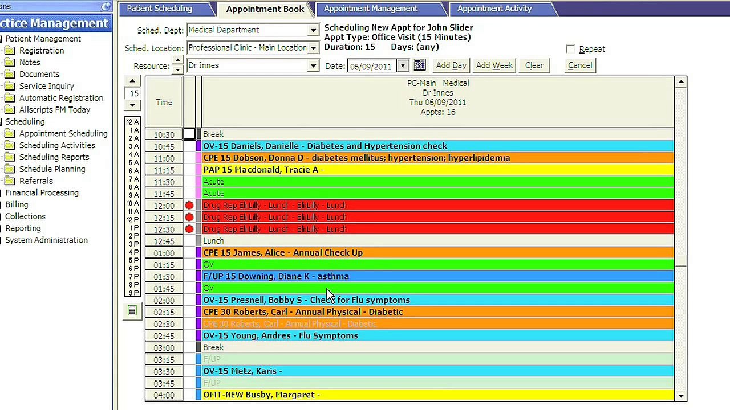
Task: Open the Referrals folder icon
Action: [x=9, y=181]
